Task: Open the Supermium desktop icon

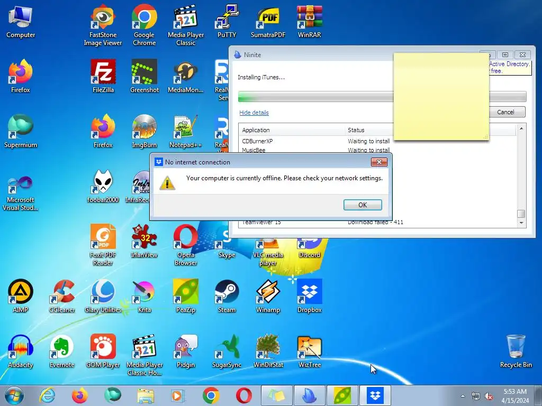Action: click(x=21, y=132)
